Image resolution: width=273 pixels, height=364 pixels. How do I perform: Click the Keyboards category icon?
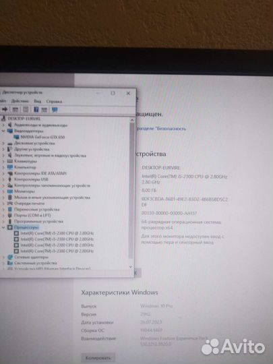(x=9, y=161)
